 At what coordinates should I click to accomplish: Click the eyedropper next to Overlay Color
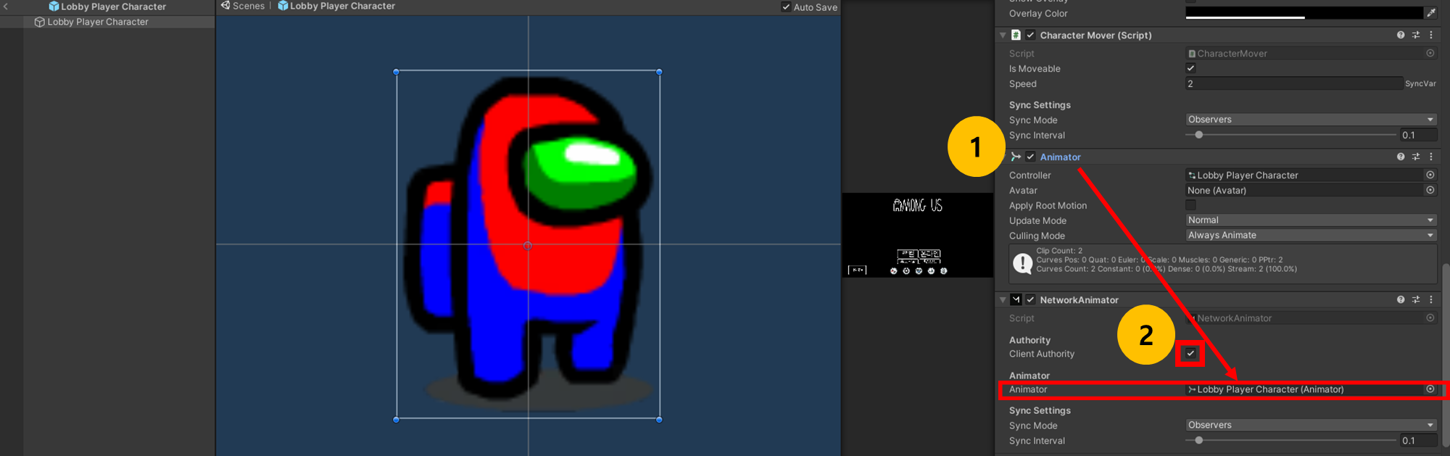[1430, 13]
